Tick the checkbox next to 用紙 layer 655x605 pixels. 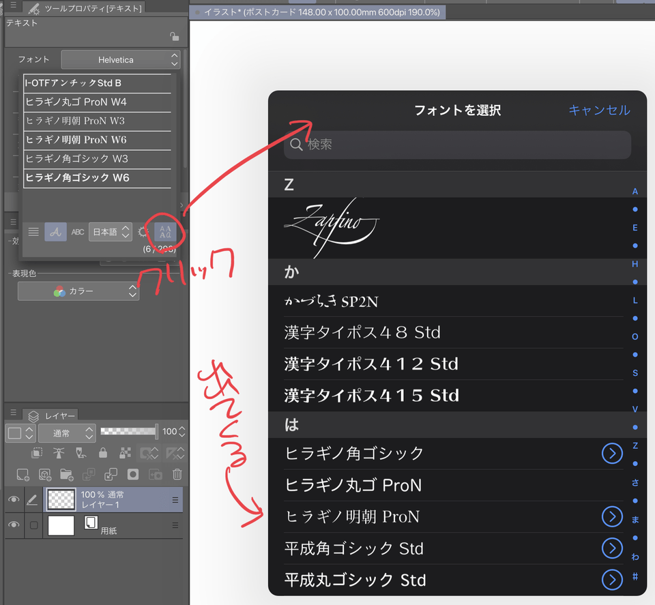click(x=33, y=525)
